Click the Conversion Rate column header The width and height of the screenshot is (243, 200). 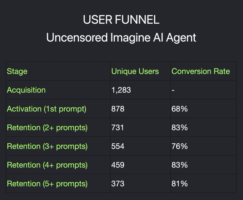click(200, 71)
